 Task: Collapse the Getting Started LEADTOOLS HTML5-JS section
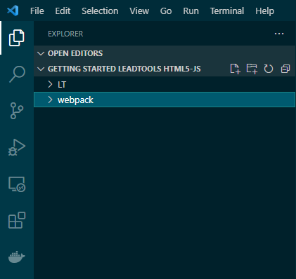(x=41, y=69)
